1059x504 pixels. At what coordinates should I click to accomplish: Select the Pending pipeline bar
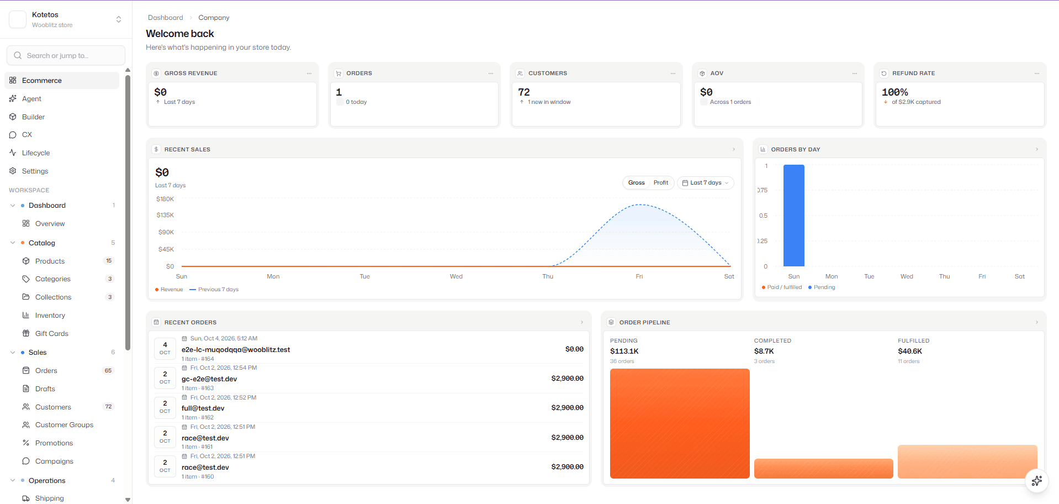tap(680, 423)
